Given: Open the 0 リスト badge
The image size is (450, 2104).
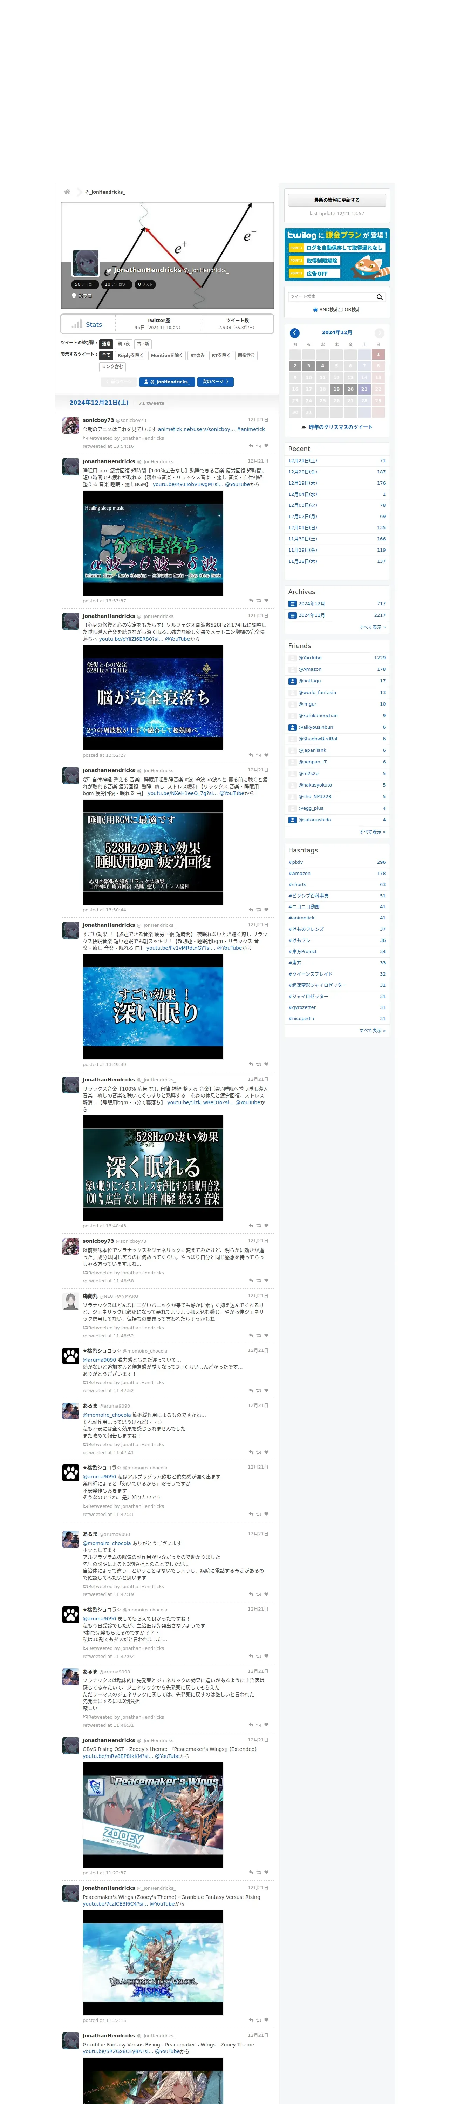Looking at the screenshot, I should [145, 284].
